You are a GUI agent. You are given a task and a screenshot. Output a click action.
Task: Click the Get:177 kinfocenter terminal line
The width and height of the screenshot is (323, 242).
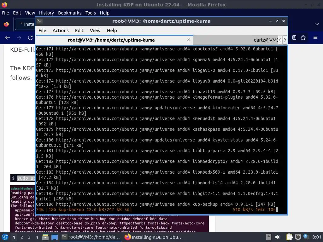[157, 111]
